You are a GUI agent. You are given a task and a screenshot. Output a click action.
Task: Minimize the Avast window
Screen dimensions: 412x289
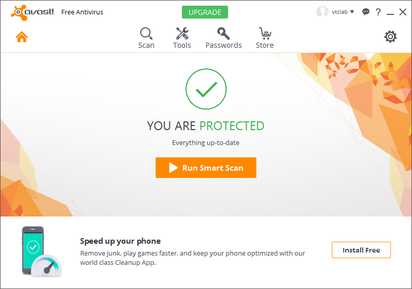pos(390,12)
